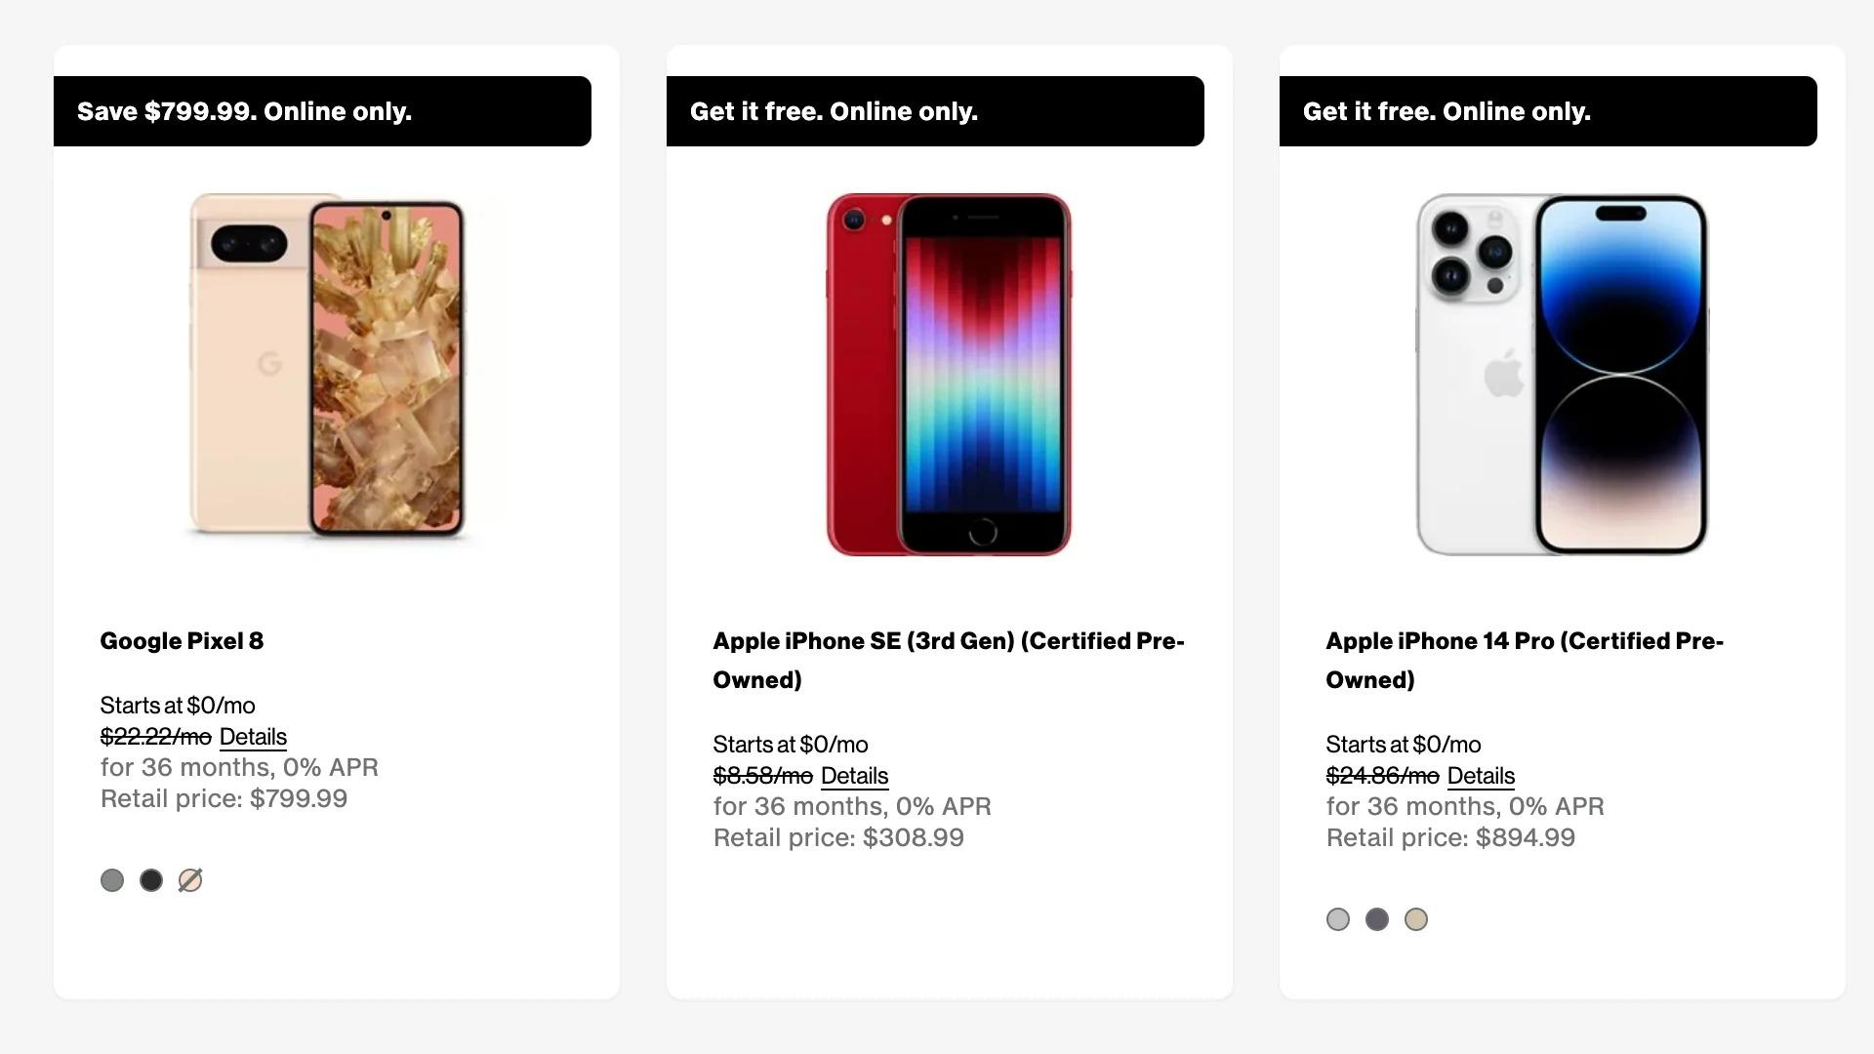Click the Retail price: $894.99 text
The width and height of the screenshot is (1874, 1054).
pos(1450,837)
